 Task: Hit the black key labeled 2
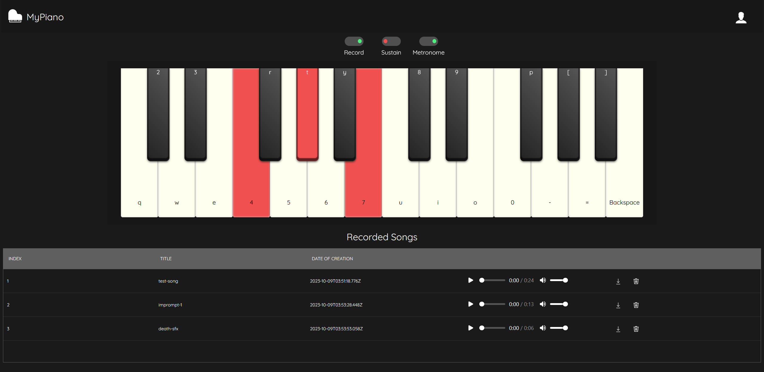pyautogui.click(x=158, y=114)
